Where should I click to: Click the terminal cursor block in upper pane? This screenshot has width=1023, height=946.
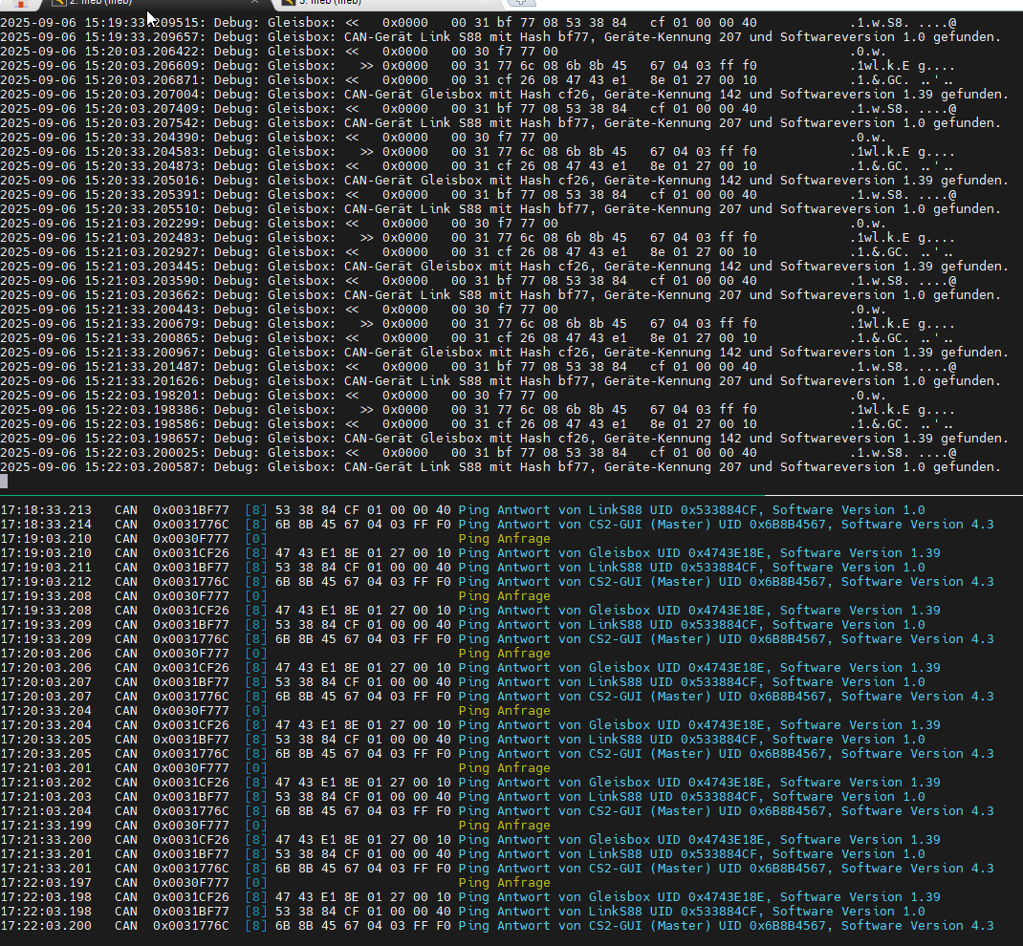pyautogui.click(x=4, y=482)
